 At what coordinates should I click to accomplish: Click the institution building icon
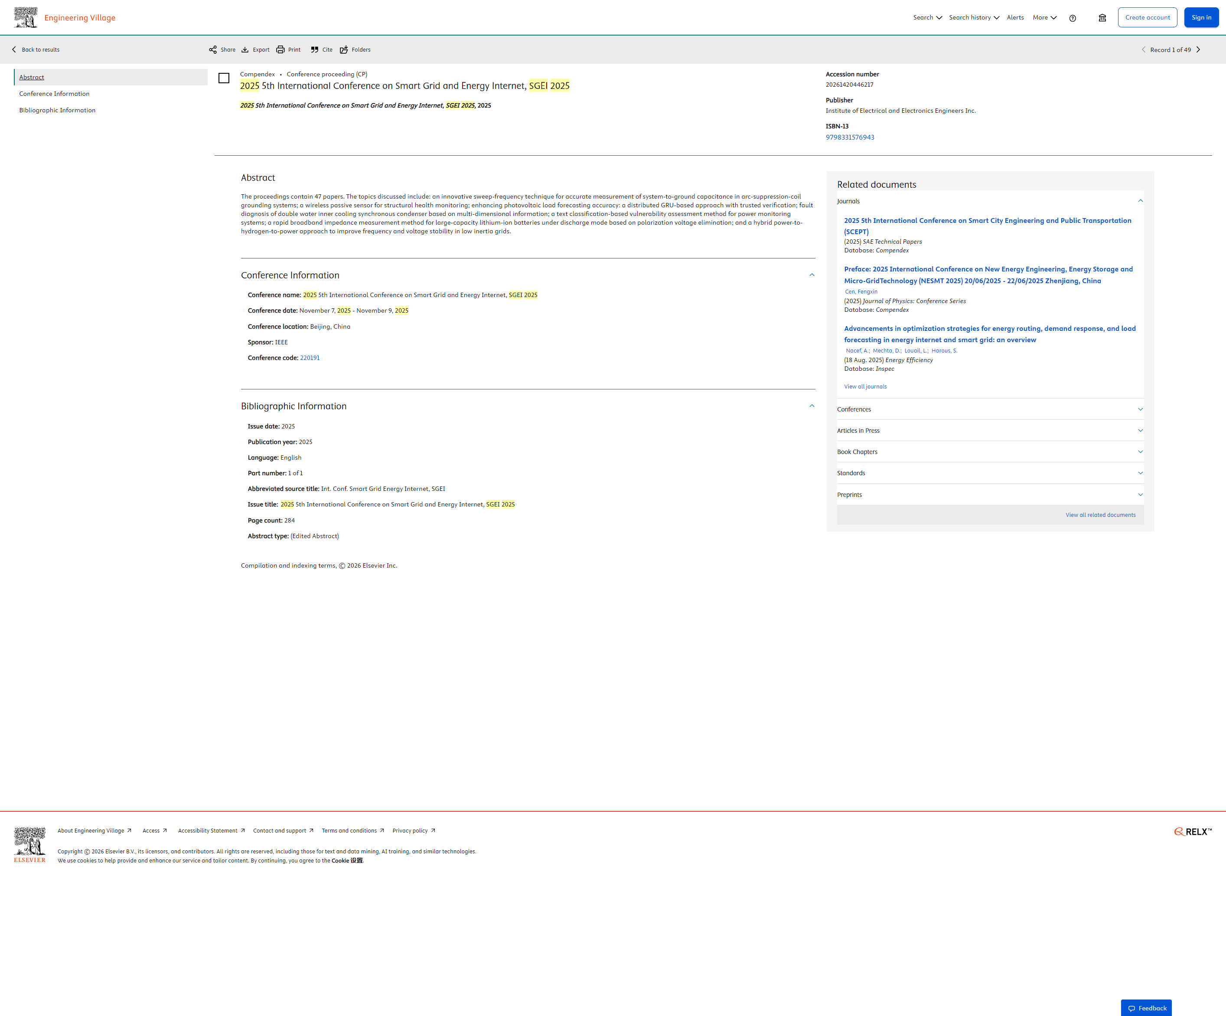pos(1102,18)
